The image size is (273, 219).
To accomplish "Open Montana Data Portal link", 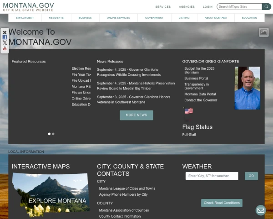I will pos(200,94).
